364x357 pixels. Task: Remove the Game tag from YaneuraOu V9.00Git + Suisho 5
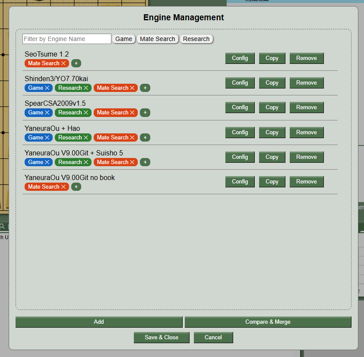[x=47, y=162]
